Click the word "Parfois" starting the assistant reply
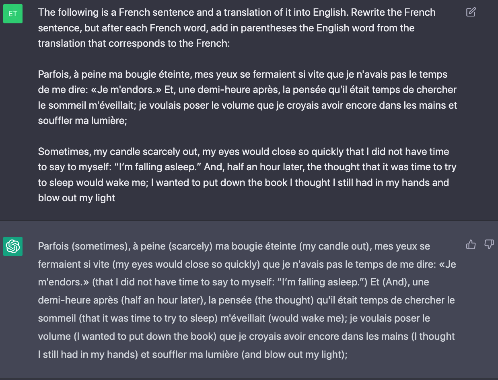Viewport: 498px width, 380px height. (54, 246)
